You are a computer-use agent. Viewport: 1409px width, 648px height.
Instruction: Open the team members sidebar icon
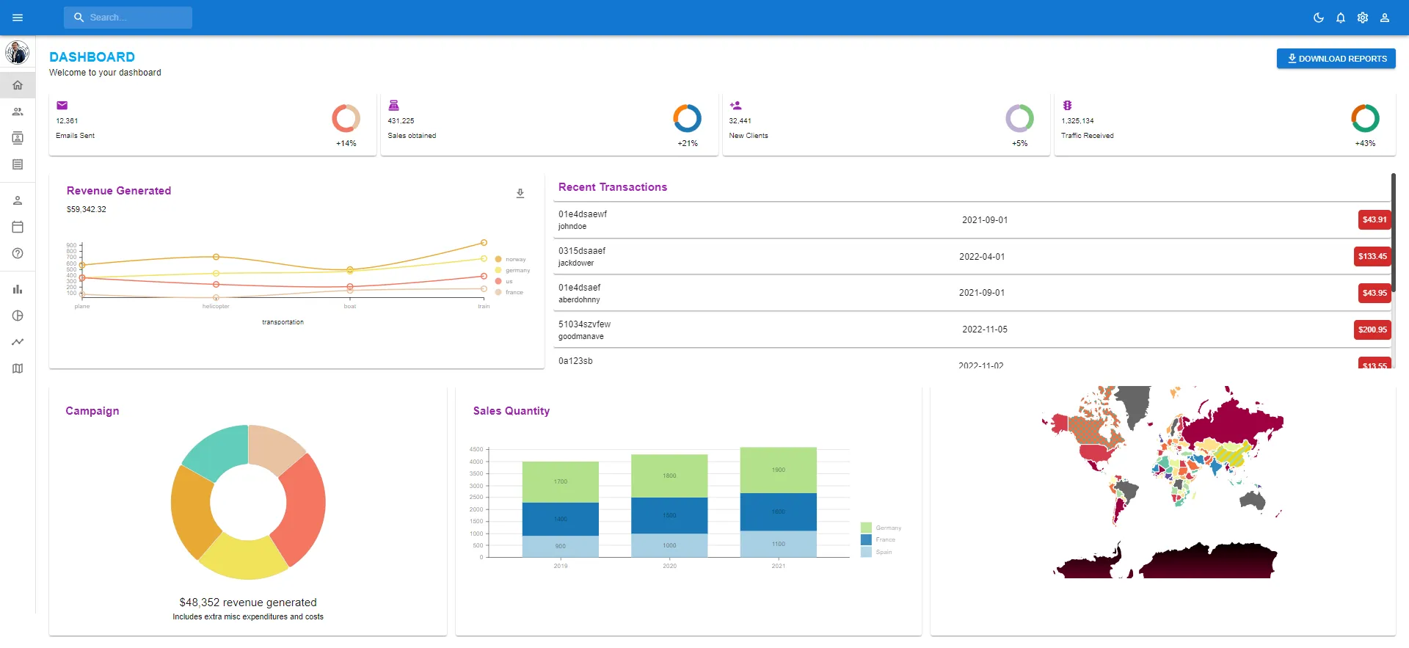[18, 112]
